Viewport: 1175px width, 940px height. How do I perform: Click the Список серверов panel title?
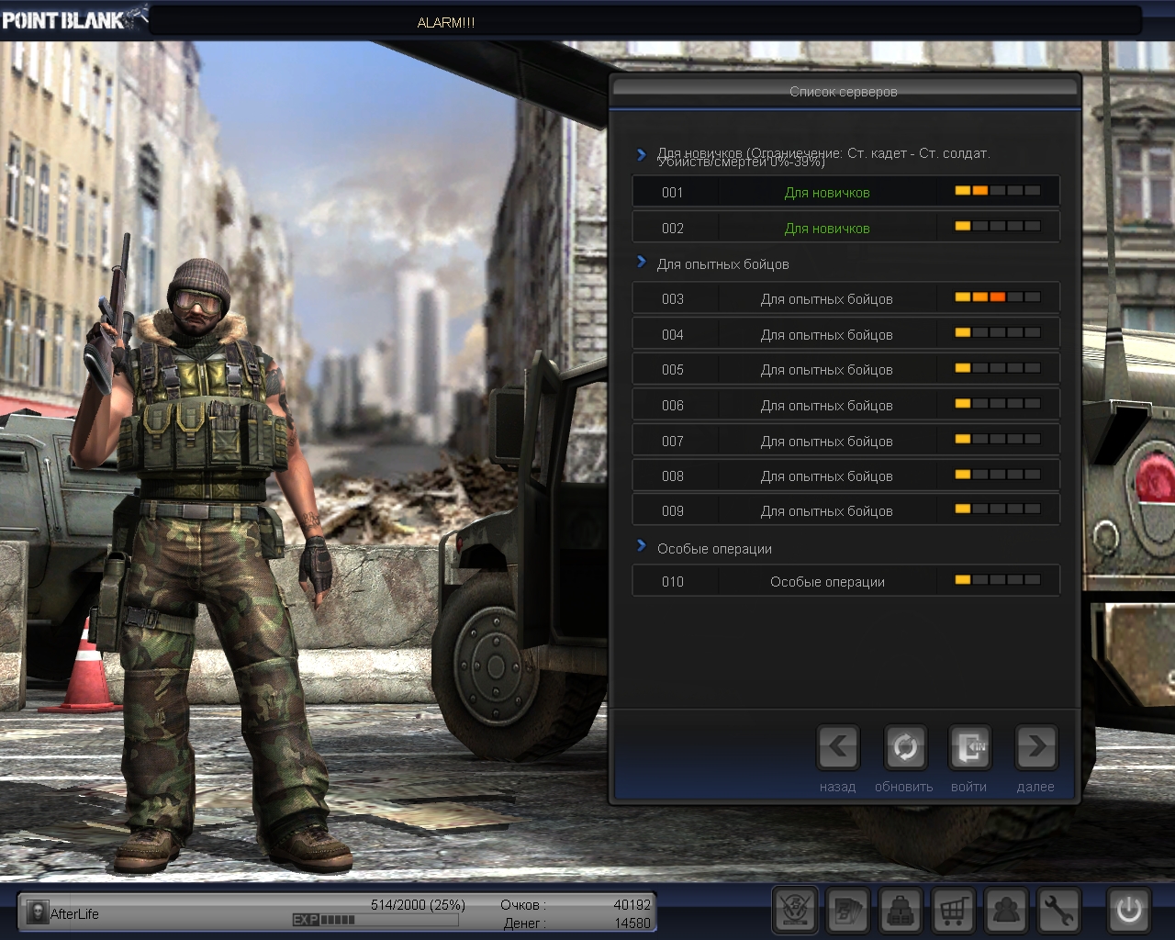click(844, 92)
